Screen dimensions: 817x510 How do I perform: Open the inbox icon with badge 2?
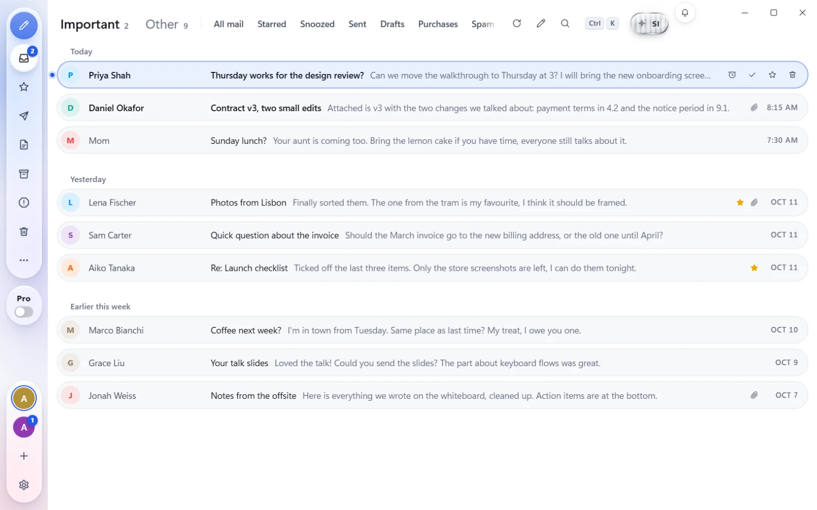pyautogui.click(x=23, y=58)
